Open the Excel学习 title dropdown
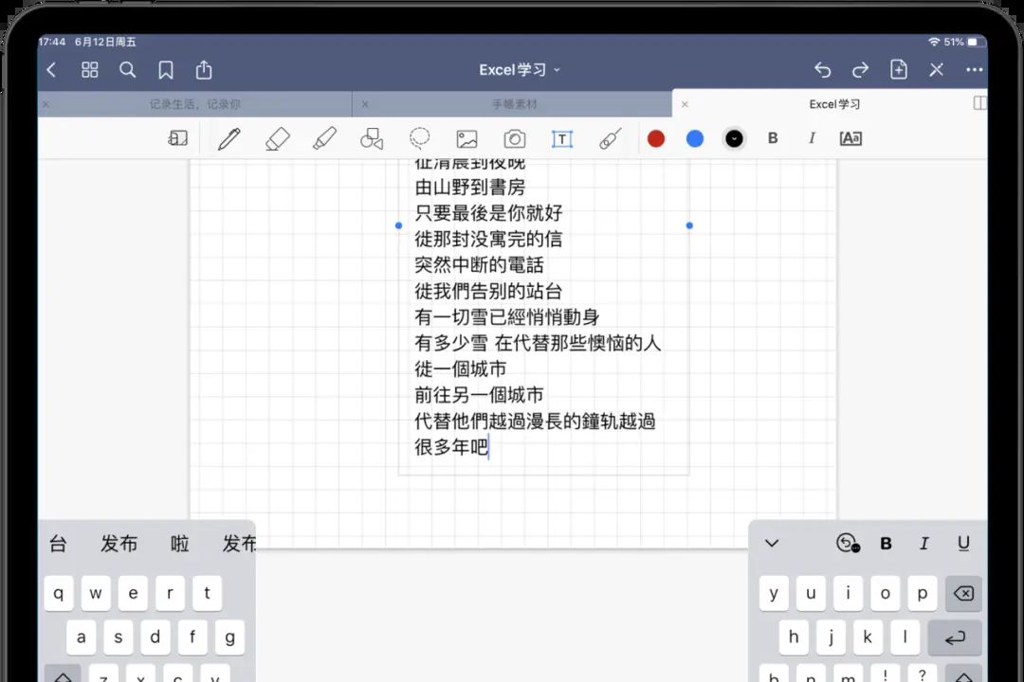Image resolution: width=1024 pixels, height=682 pixels. (x=518, y=69)
